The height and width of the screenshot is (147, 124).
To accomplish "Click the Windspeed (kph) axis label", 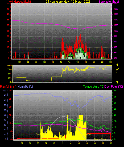I will (x=20, y=2).
